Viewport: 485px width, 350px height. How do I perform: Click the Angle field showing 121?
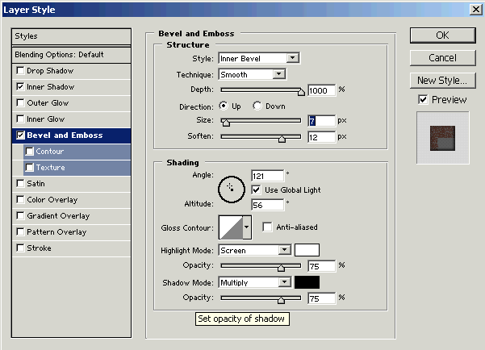tap(268, 176)
